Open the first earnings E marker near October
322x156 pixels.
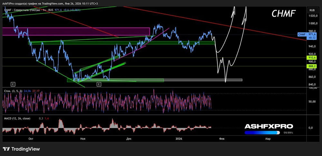pos(13,84)
